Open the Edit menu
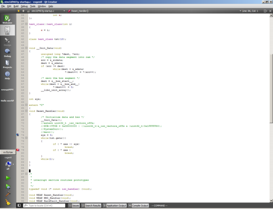 tap(9, 6)
